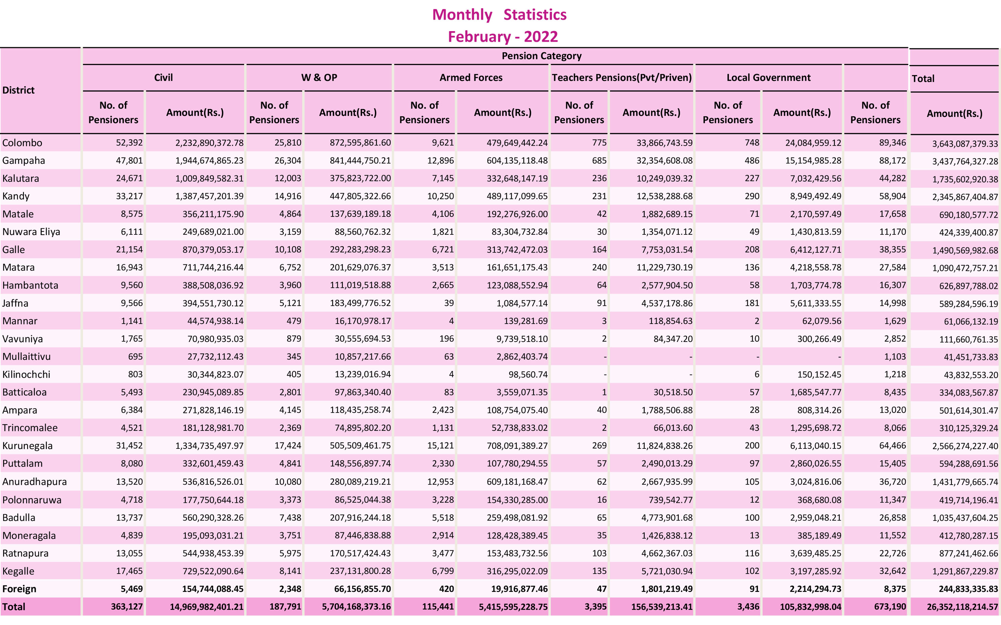Screen dimensions: 1001x625
Task: Select Anuradhapura armed forces amount 609,181,168.47
Action: [517, 482]
